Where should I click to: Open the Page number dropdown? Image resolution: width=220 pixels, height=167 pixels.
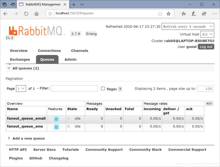[x=21, y=89]
